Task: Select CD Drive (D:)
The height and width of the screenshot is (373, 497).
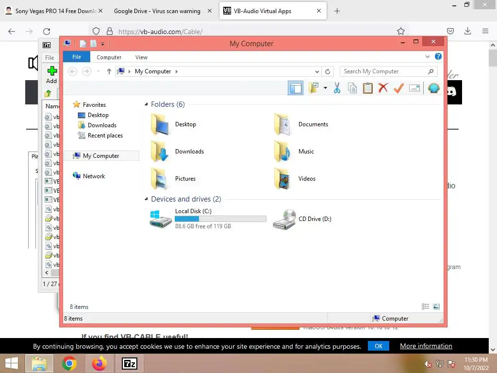Action: [x=302, y=219]
